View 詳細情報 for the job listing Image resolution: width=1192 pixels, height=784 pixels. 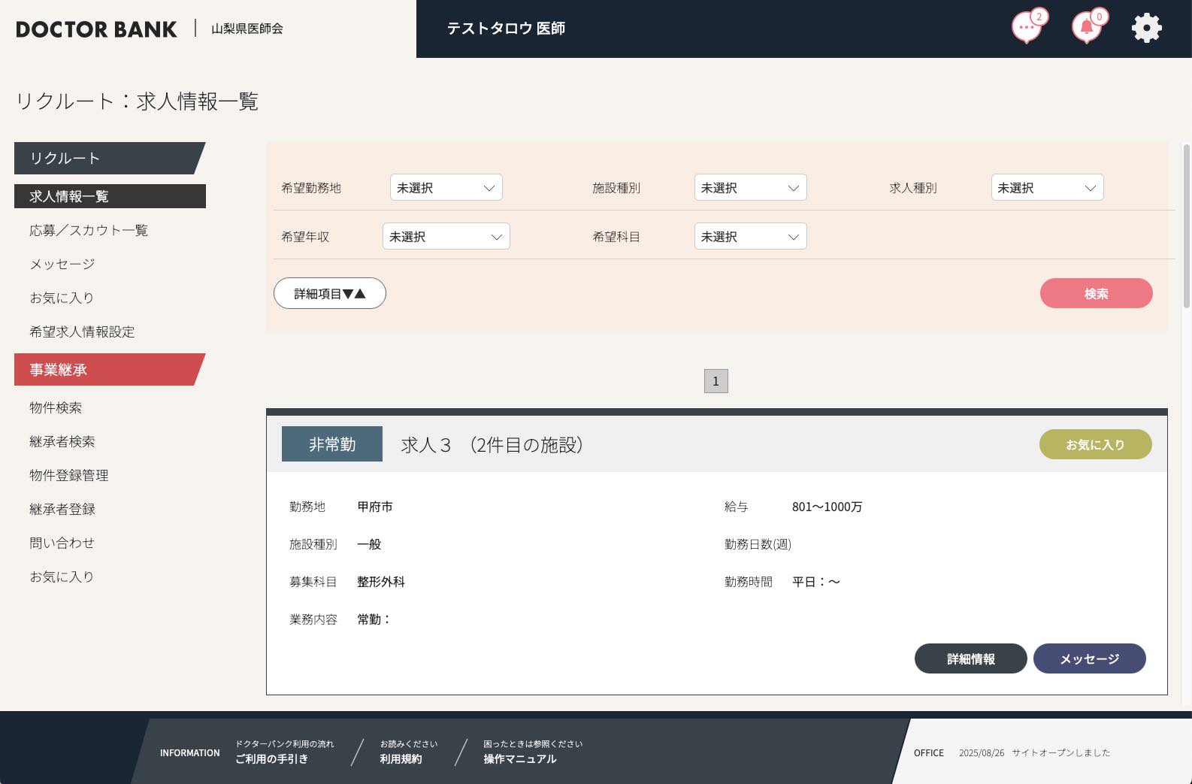pyautogui.click(x=970, y=659)
